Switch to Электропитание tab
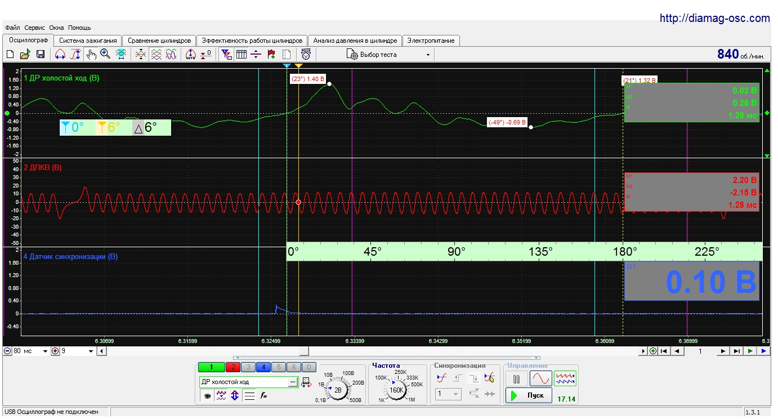This screenshot has height=419, width=778. coord(431,41)
